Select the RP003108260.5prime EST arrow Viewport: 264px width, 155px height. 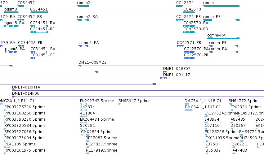[x=5, y=117]
